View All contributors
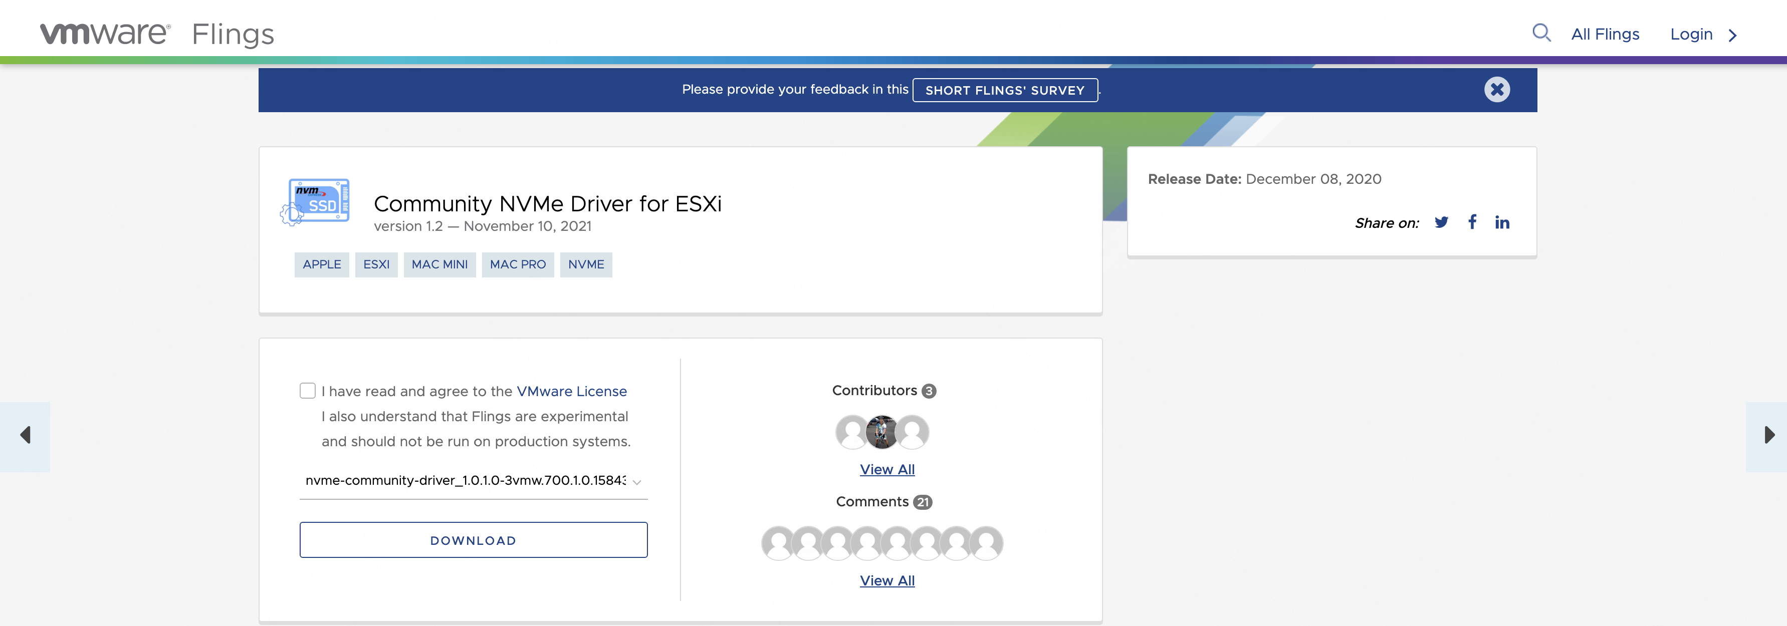 pyautogui.click(x=887, y=469)
